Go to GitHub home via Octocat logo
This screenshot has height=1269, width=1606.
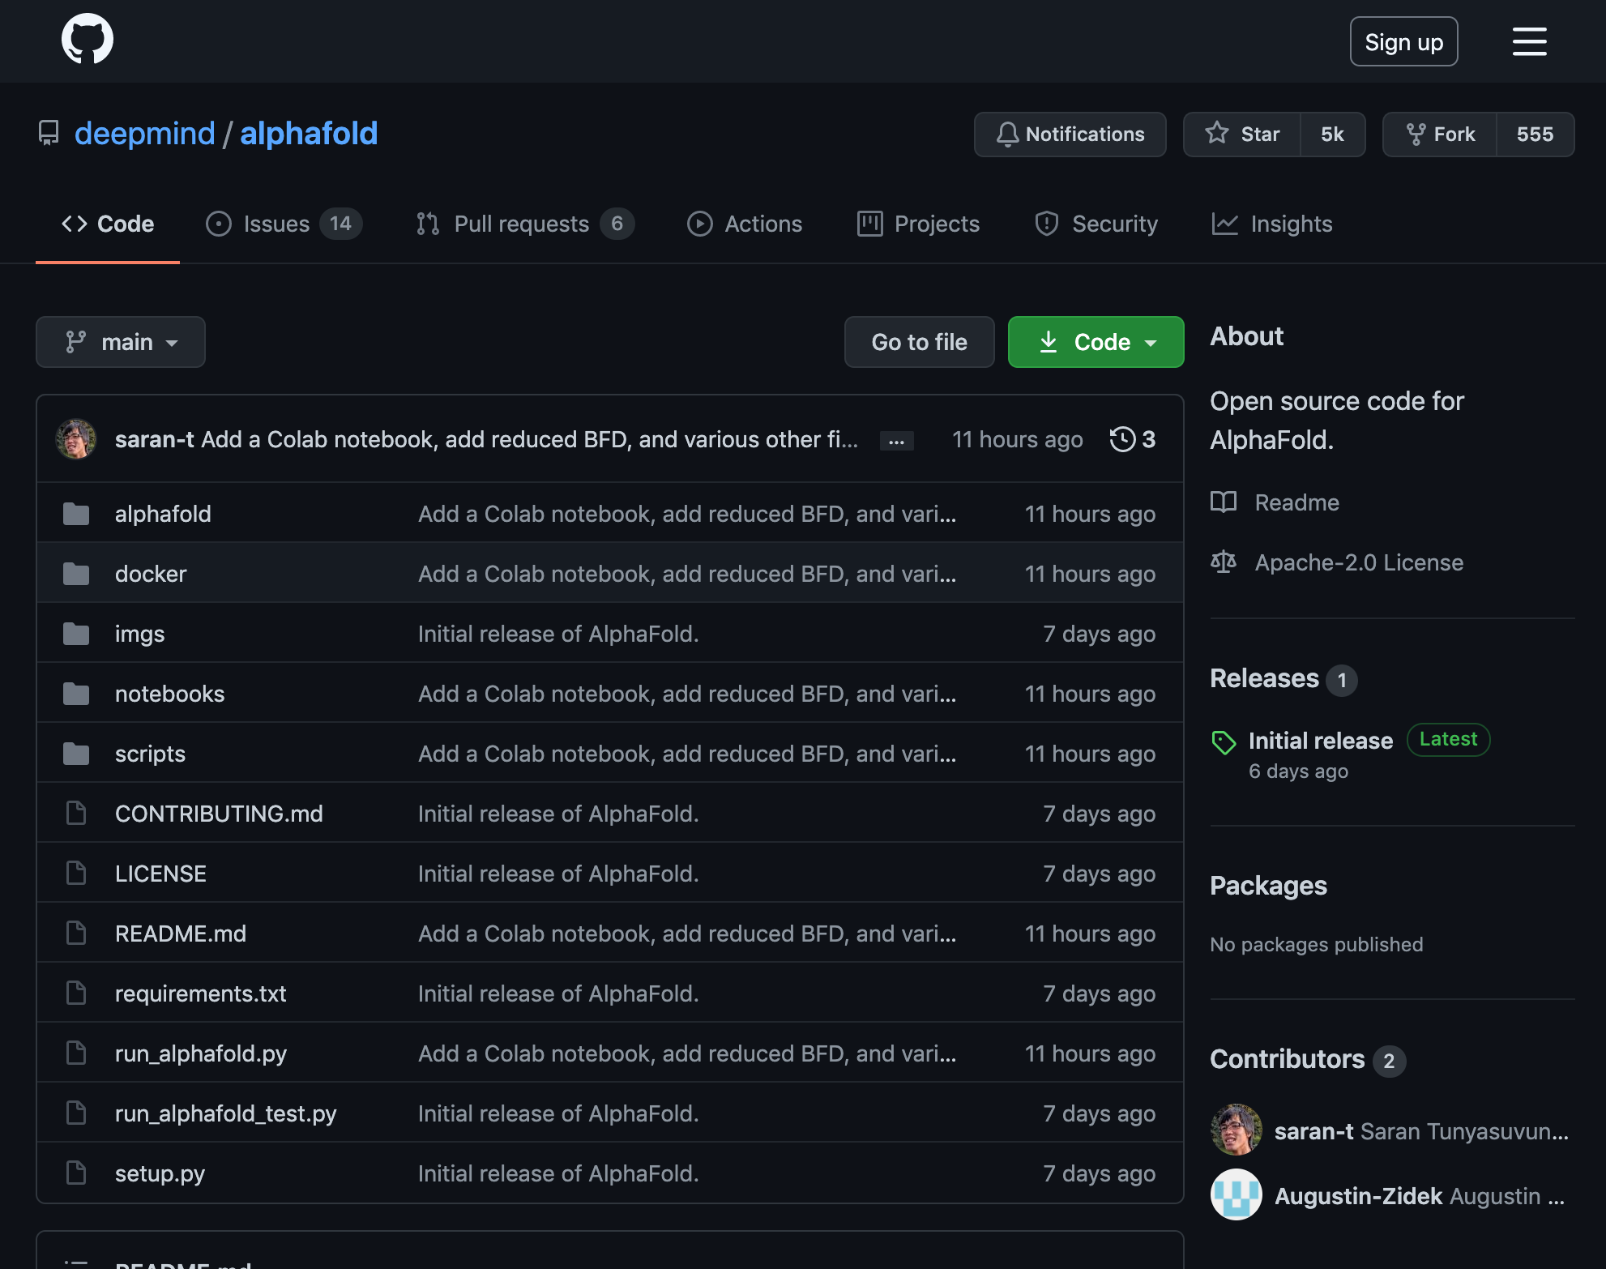coord(88,39)
